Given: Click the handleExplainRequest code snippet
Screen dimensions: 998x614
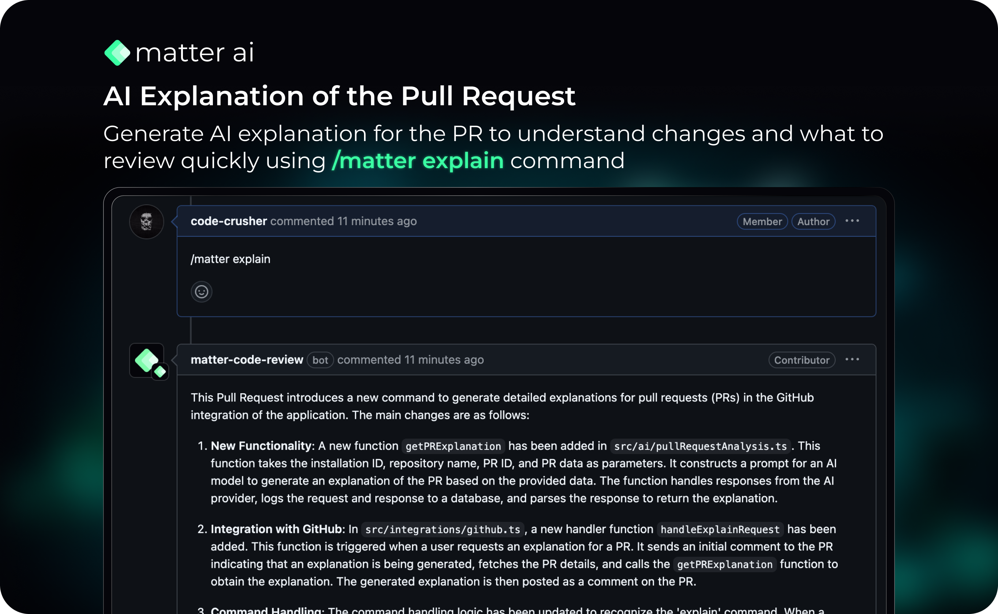Looking at the screenshot, I should point(720,530).
